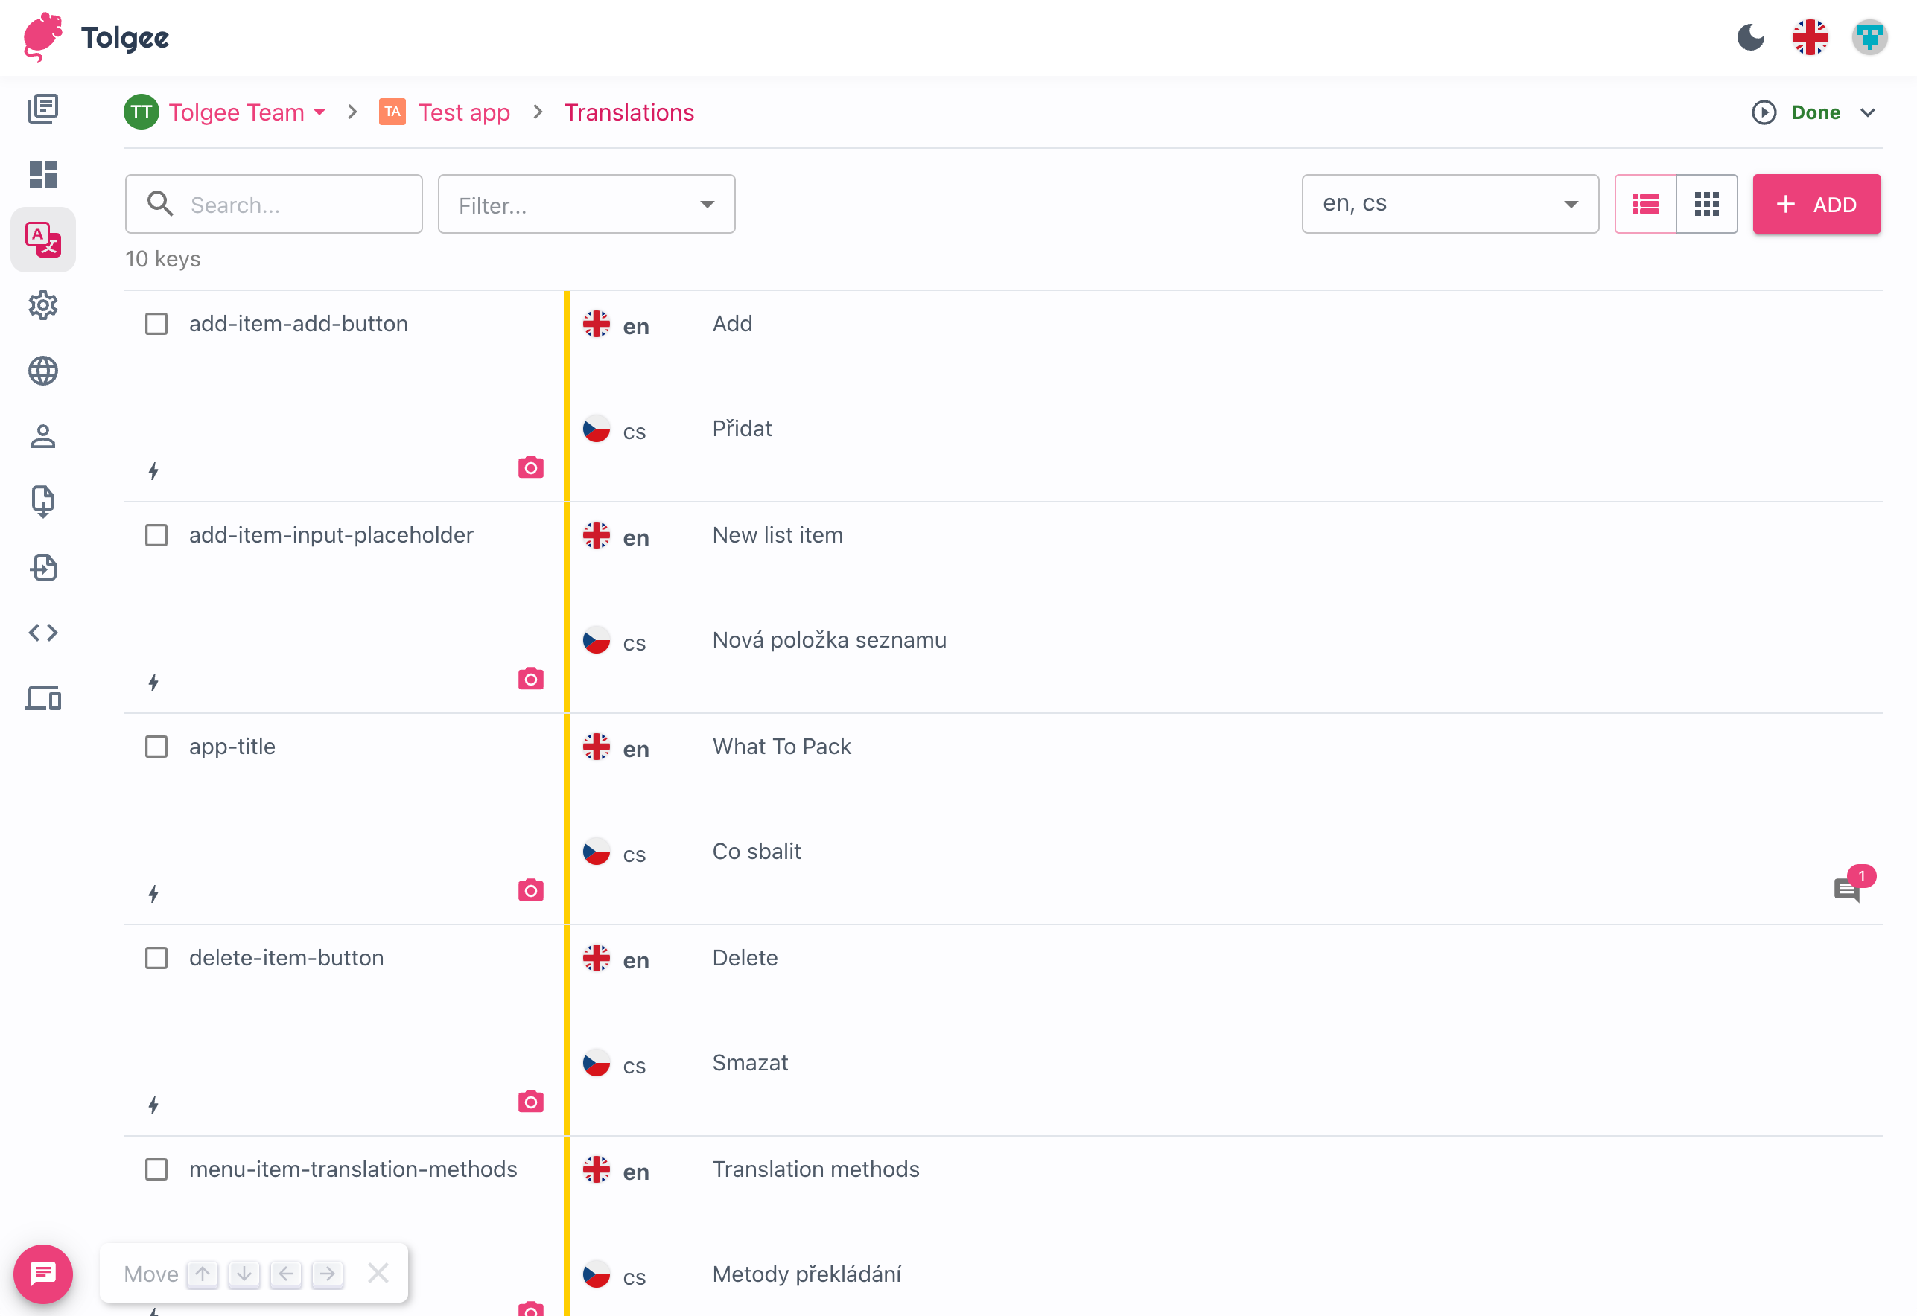This screenshot has height=1316, width=1917.
Task: Open Integrate code brackets icon
Action: [43, 633]
